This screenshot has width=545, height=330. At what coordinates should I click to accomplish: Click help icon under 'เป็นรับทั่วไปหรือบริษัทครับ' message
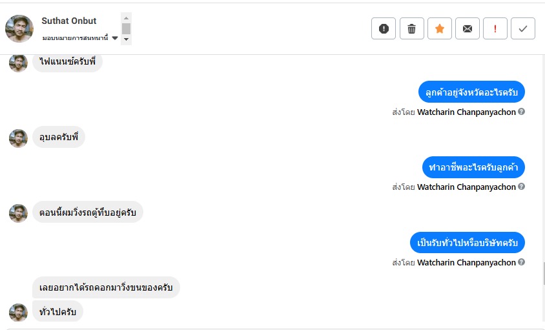click(522, 262)
